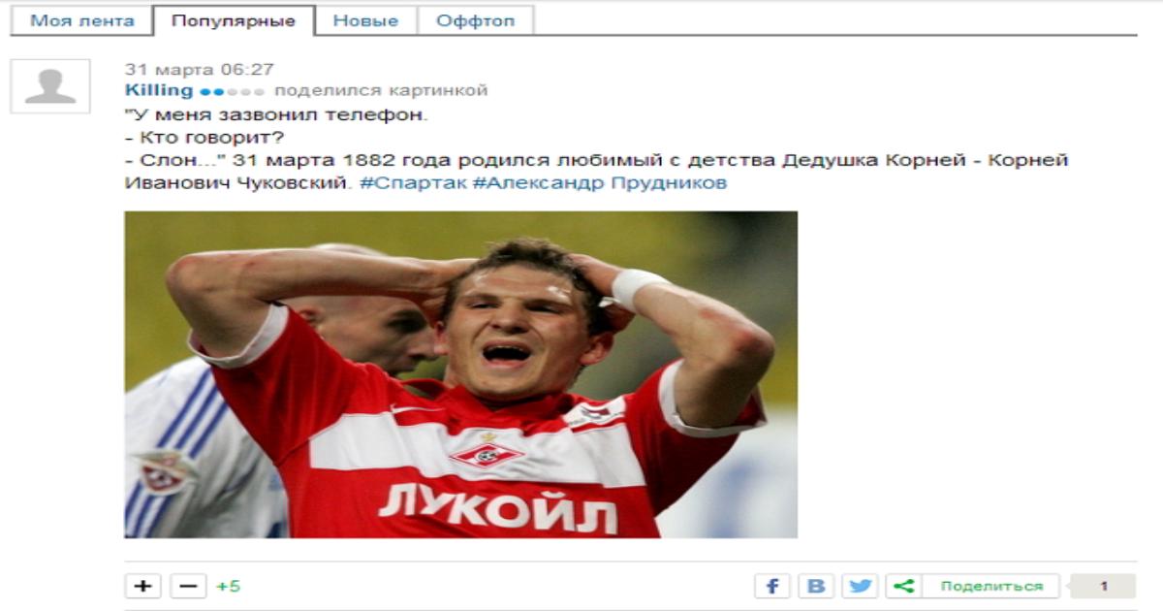Click the comment count bubble showing 1
Viewport: 1163px width, 611px height.
point(1103,586)
